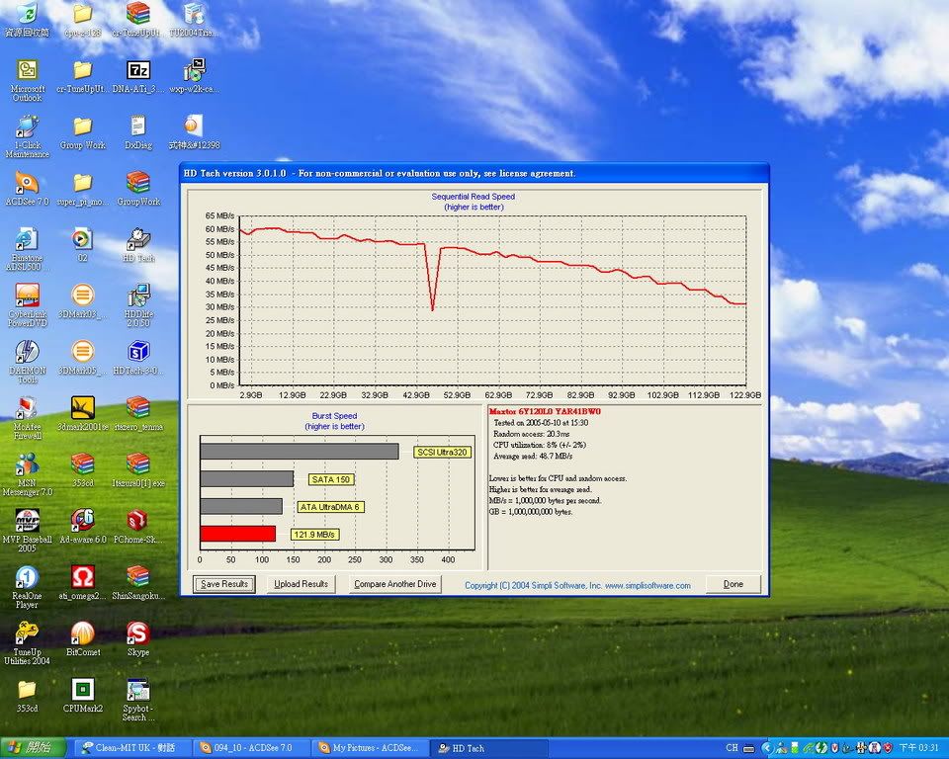Click Upload Results in HD Tach
The width and height of the screenshot is (949, 759).
click(301, 584)
